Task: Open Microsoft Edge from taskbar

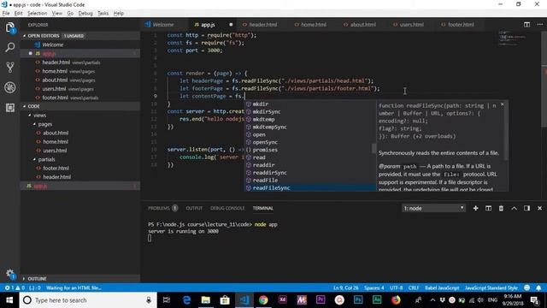Action: [186, 300]
